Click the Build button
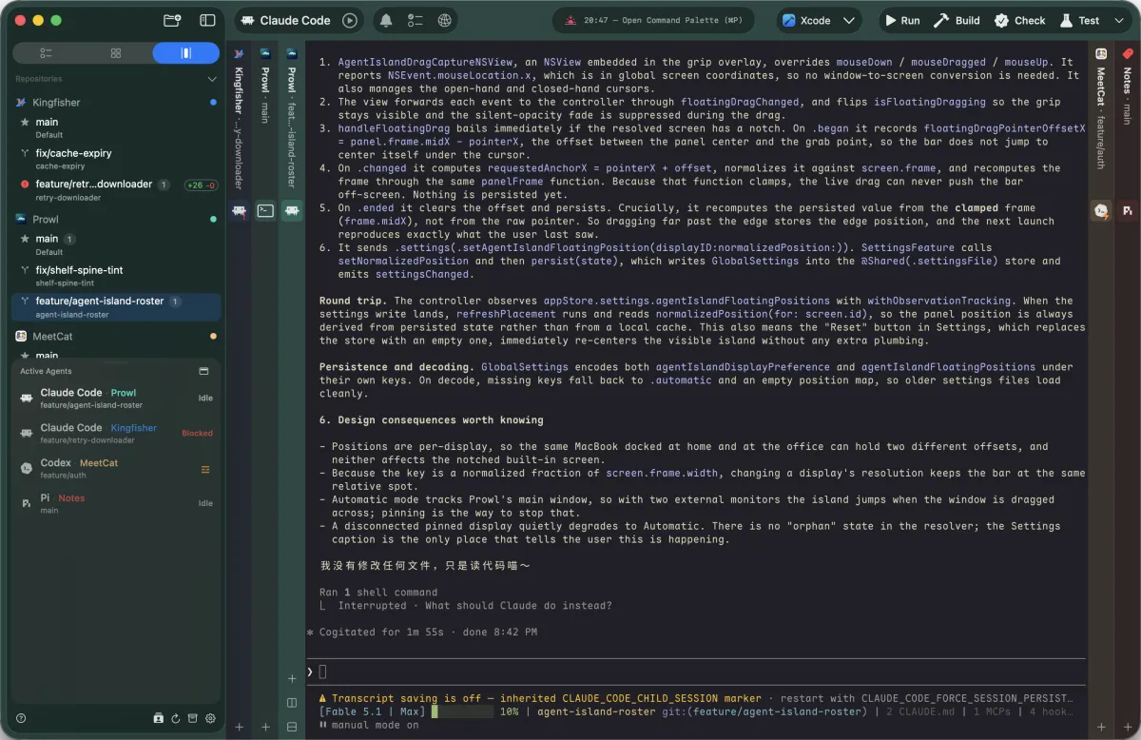This screenshot has height=740, width=1141. [x=957, y=20]
